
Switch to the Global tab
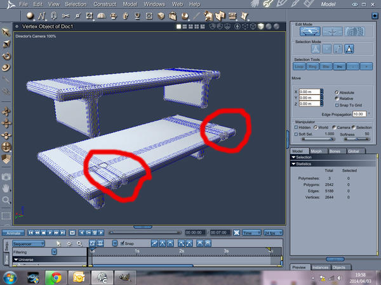[x=353, y=151]
